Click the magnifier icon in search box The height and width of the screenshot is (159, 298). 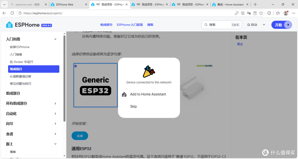(206, 25)
